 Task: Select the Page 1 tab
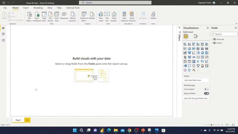(18, 120)
